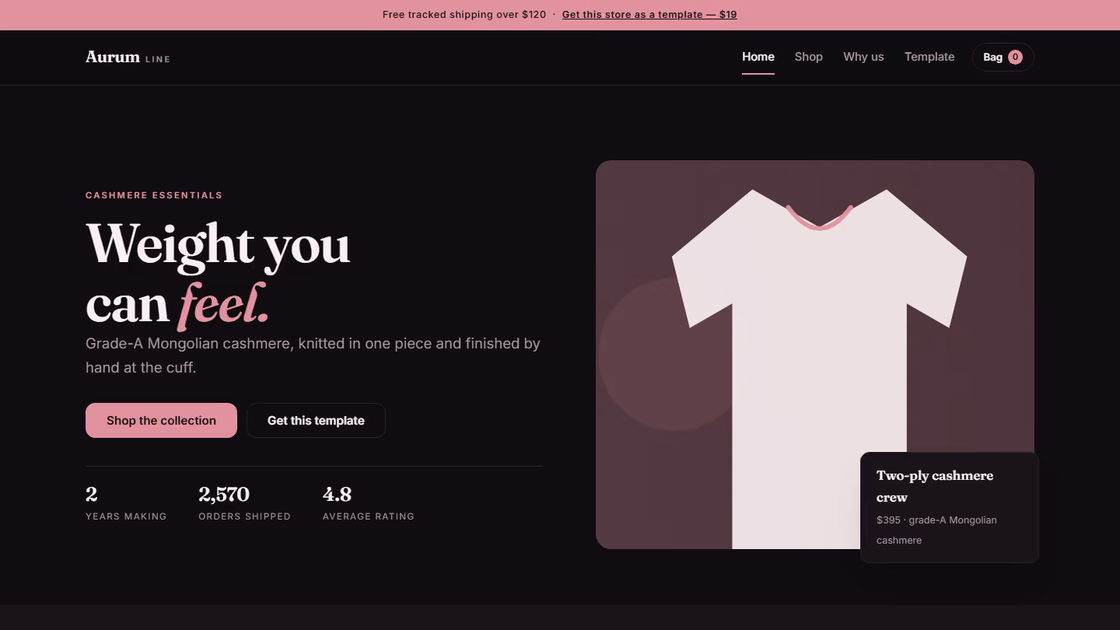Click the 'ORDERS SHIPPED' label
Screen dimensions: 1120x630
click(244, 516)
